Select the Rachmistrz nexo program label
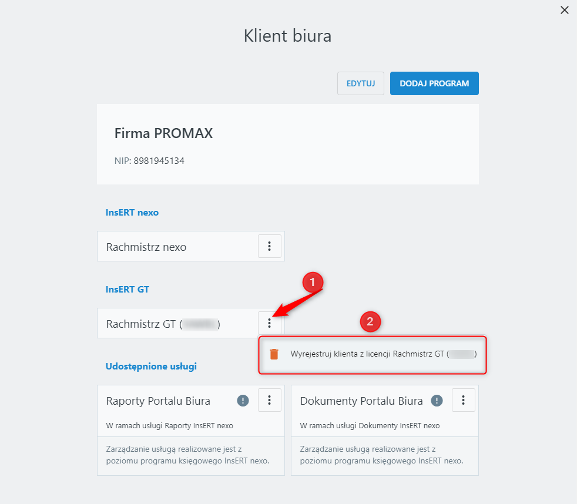Image resolution: width=577 pixels, height=504 pixels. [x=146, y=247]
